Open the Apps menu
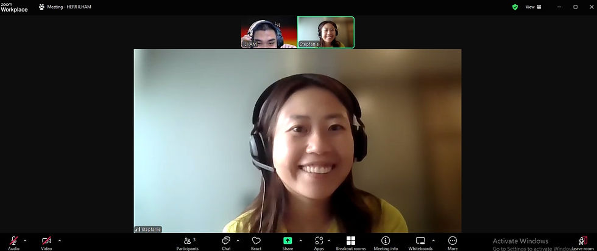 coord(319,242)
